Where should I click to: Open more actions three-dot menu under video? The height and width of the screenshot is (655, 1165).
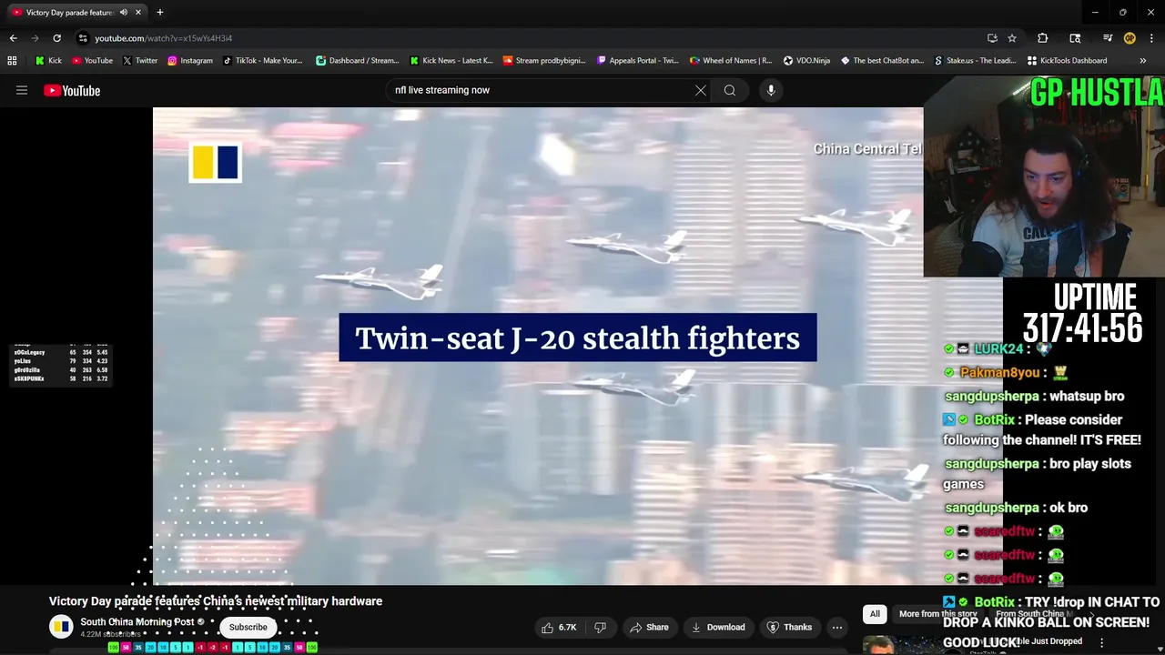click(837, 627)
